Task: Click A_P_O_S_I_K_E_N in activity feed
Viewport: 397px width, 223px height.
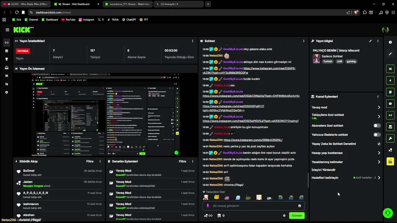Action: 35,193
